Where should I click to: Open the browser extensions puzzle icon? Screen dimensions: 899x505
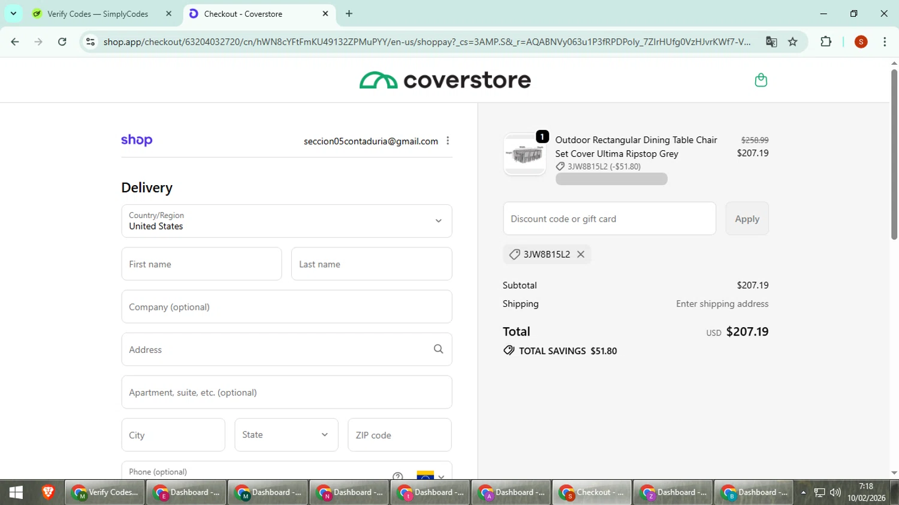pyautogui.click(x=826, y=42)
